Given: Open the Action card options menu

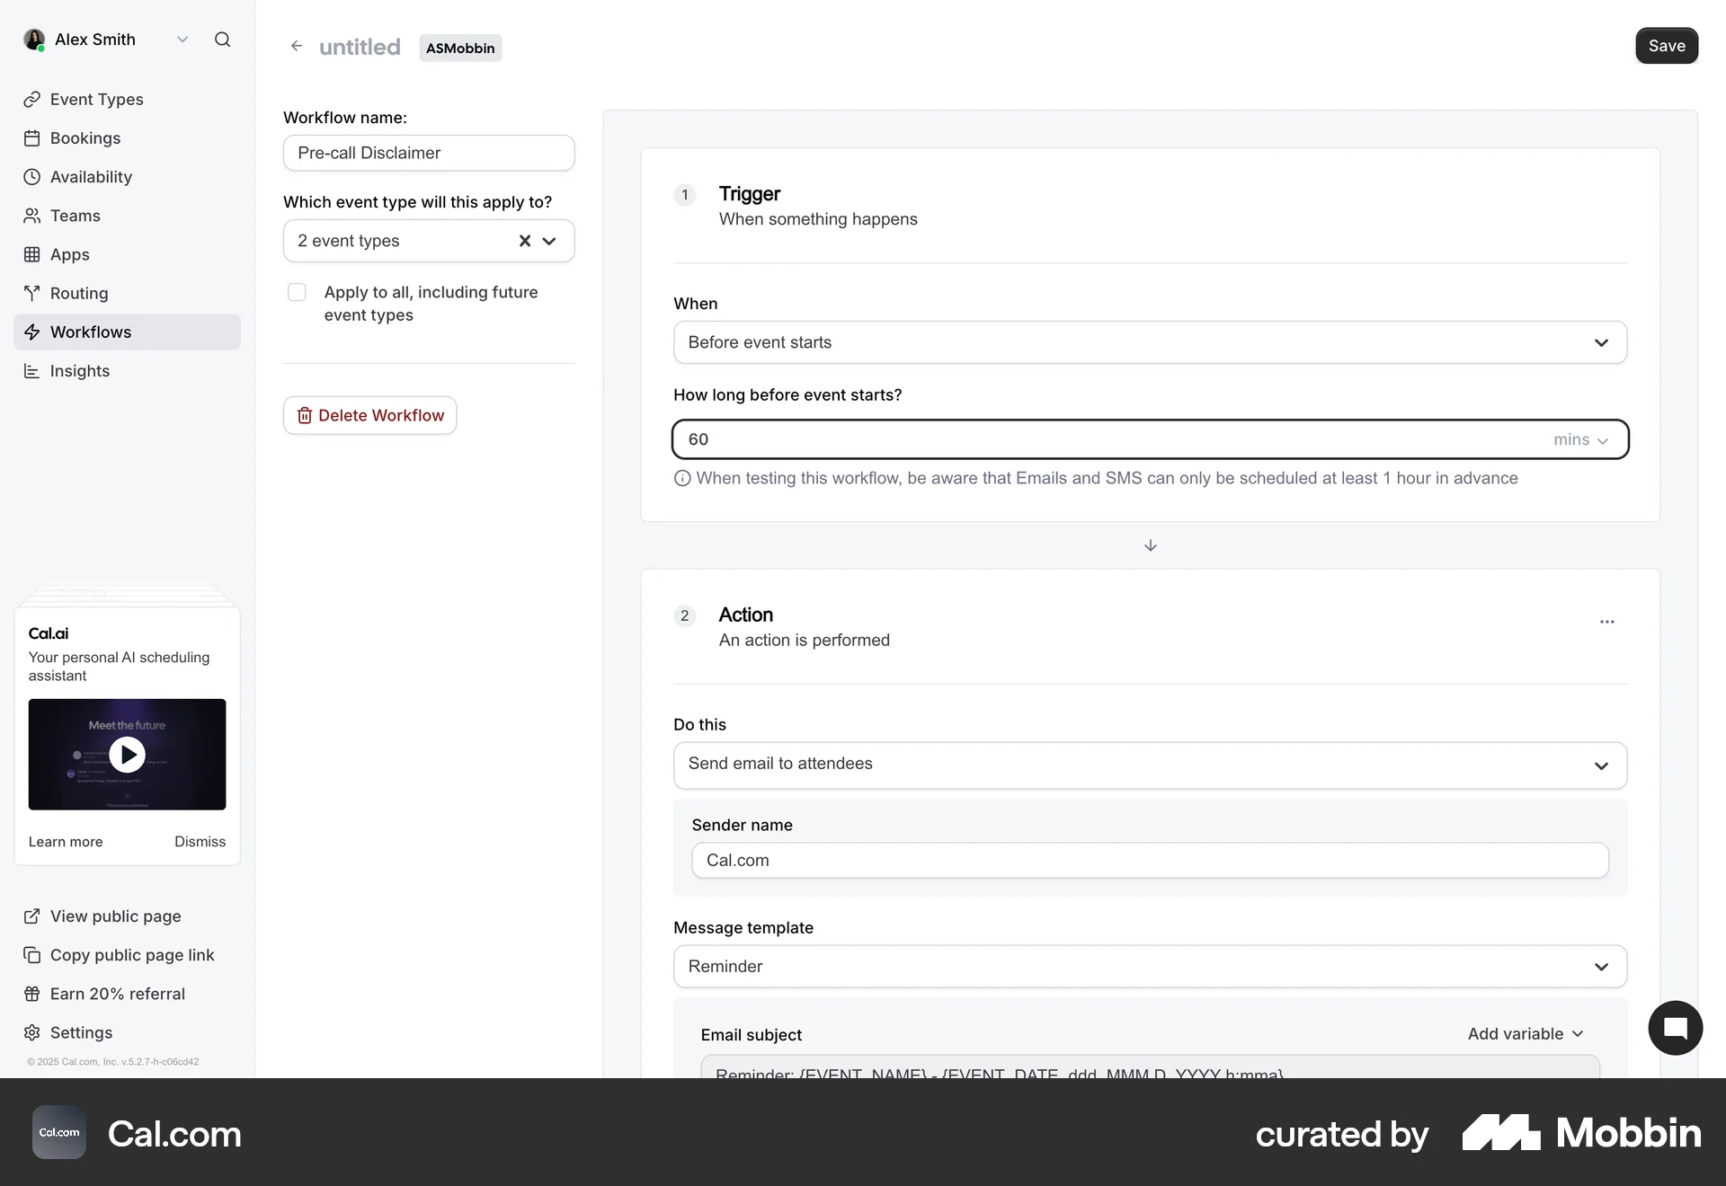Looking at the screenshot, I should 1606,622.
